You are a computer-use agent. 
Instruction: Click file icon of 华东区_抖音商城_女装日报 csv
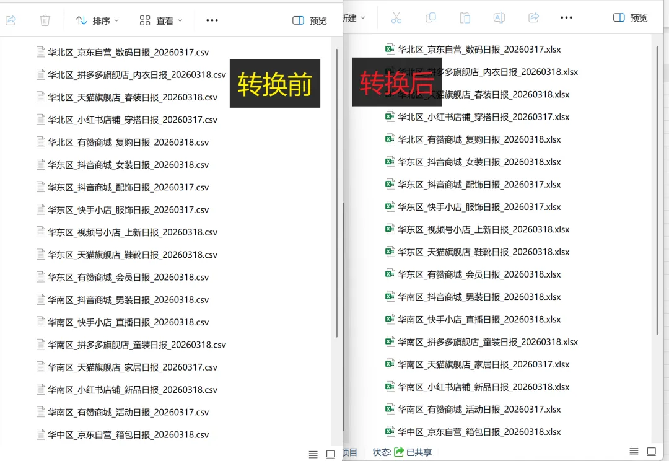(x=41, y=165)
